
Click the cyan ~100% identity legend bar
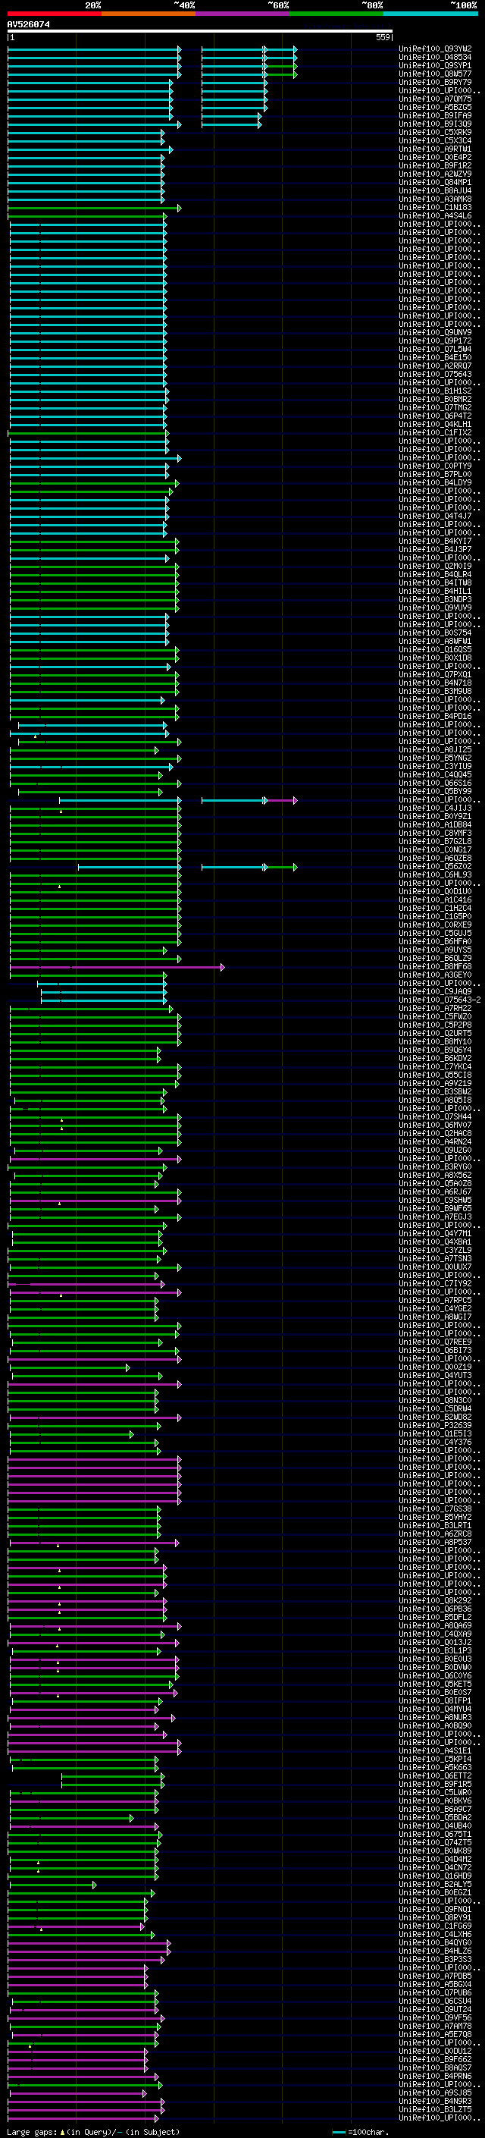tap(430, 14)
